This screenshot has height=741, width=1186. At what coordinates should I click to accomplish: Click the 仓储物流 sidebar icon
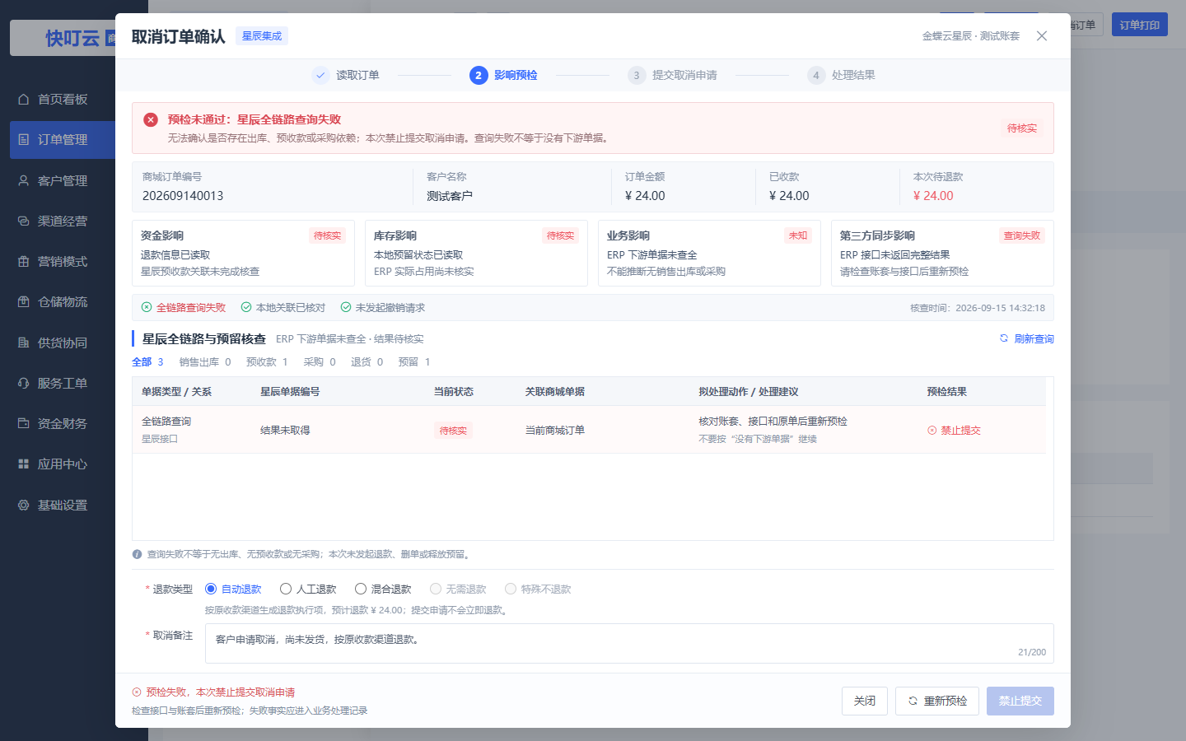[24, 302]
